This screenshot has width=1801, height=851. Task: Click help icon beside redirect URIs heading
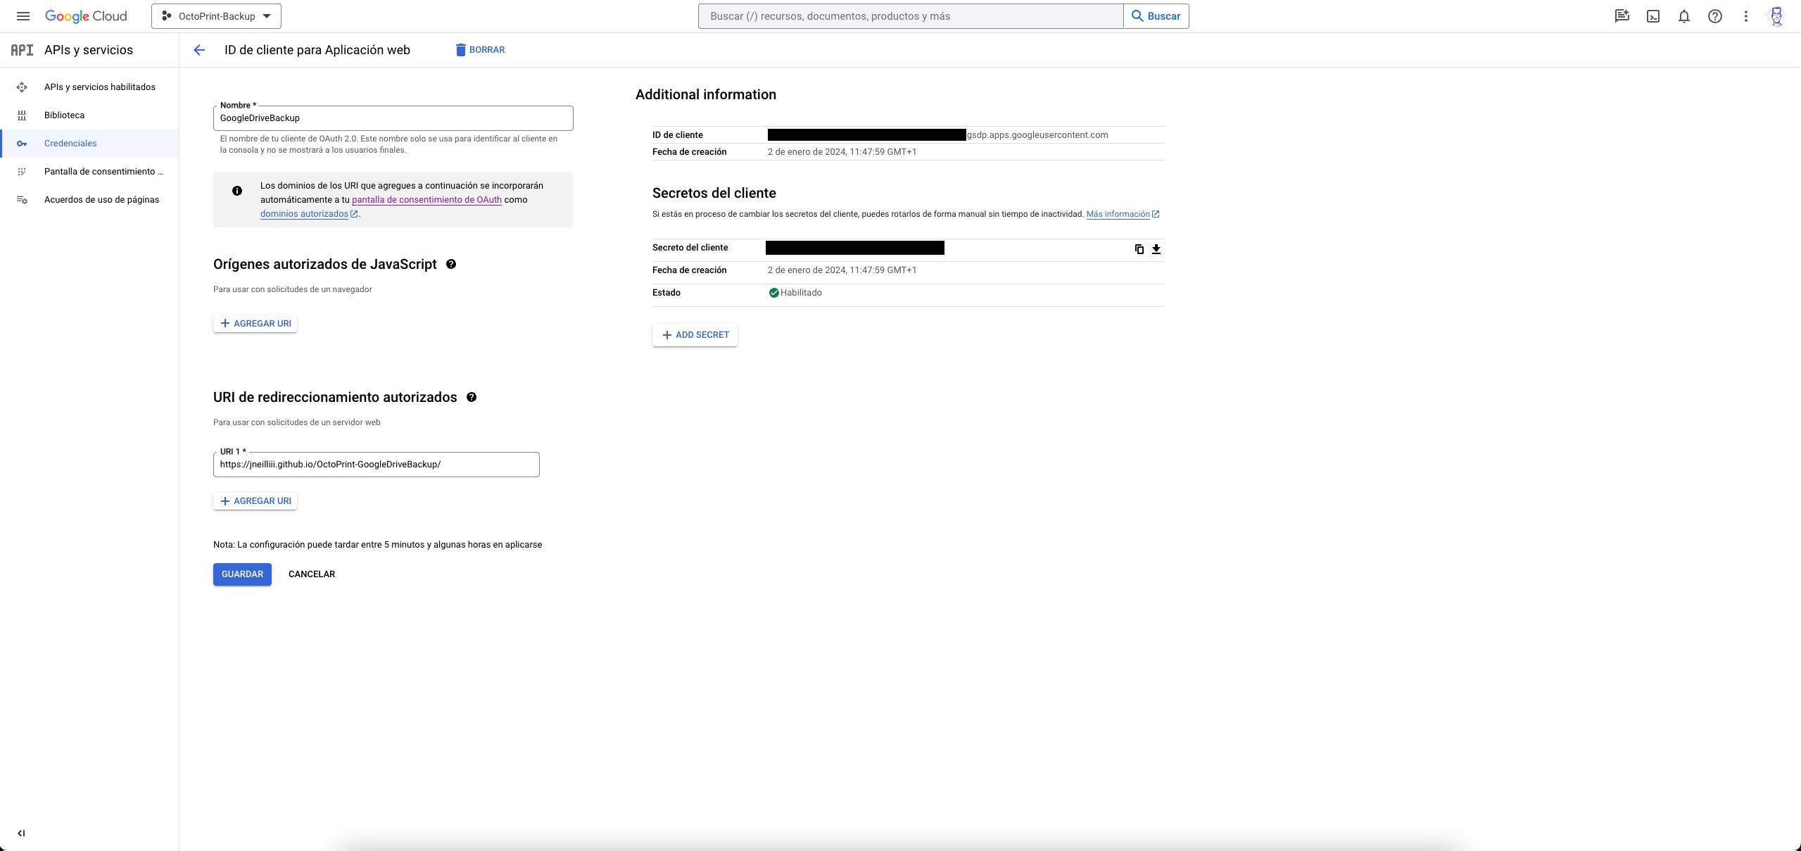(x=472, y=397)
